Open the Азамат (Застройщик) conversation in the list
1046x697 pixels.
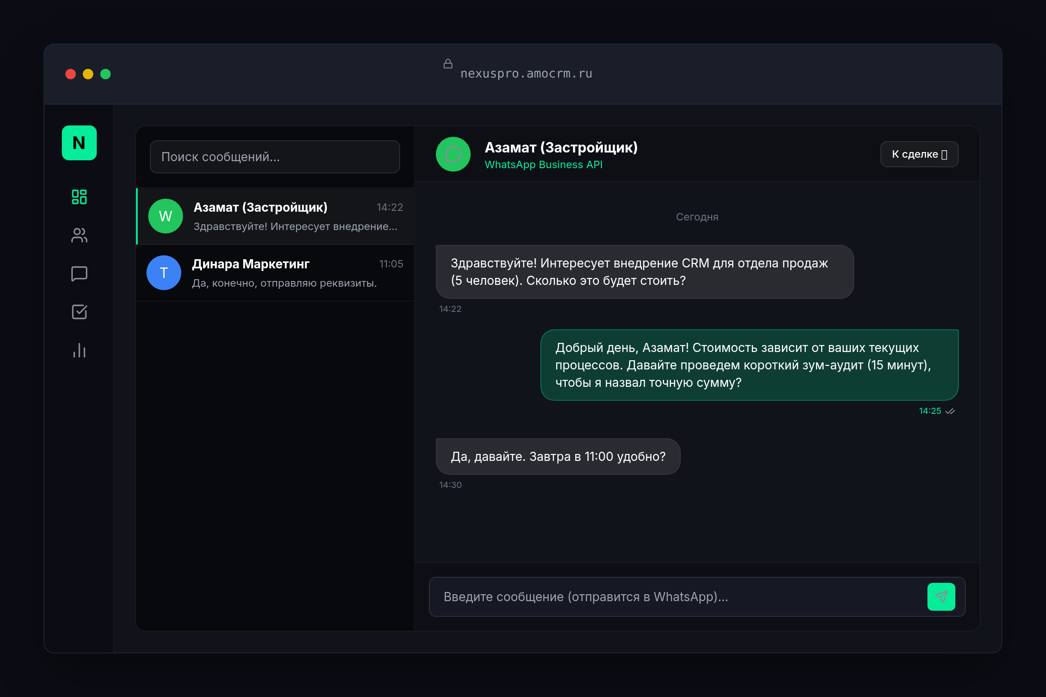(x=285, y=217)
